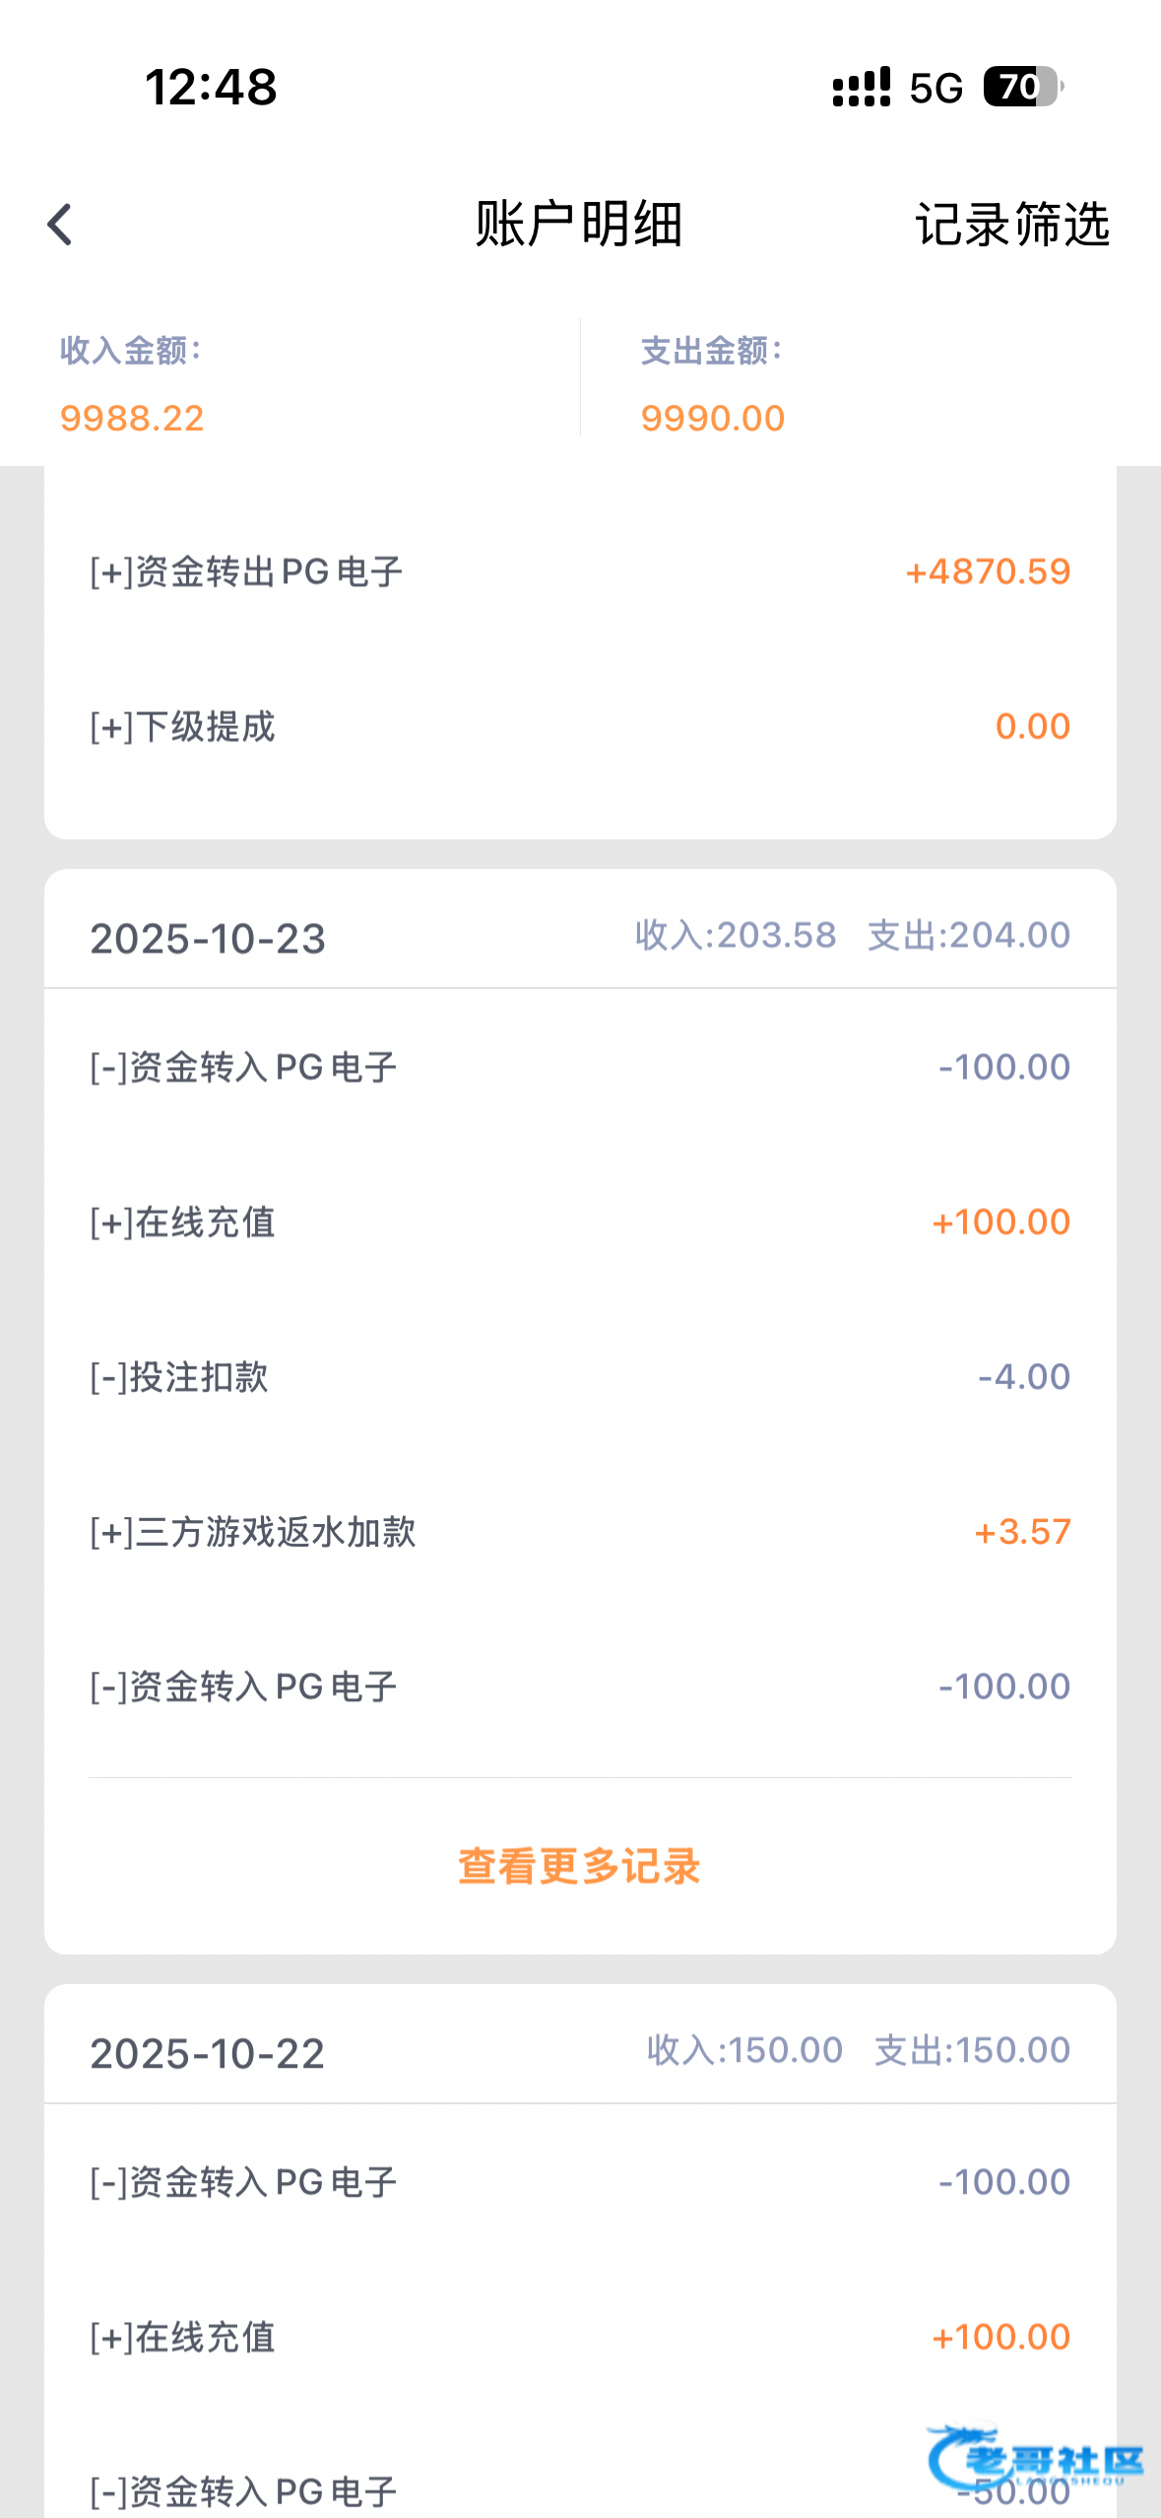Tap the 查看更多记录 link
The width and height of the screenshot is (1161, 2518).
pyautogui.click(x=579, y=1866)
